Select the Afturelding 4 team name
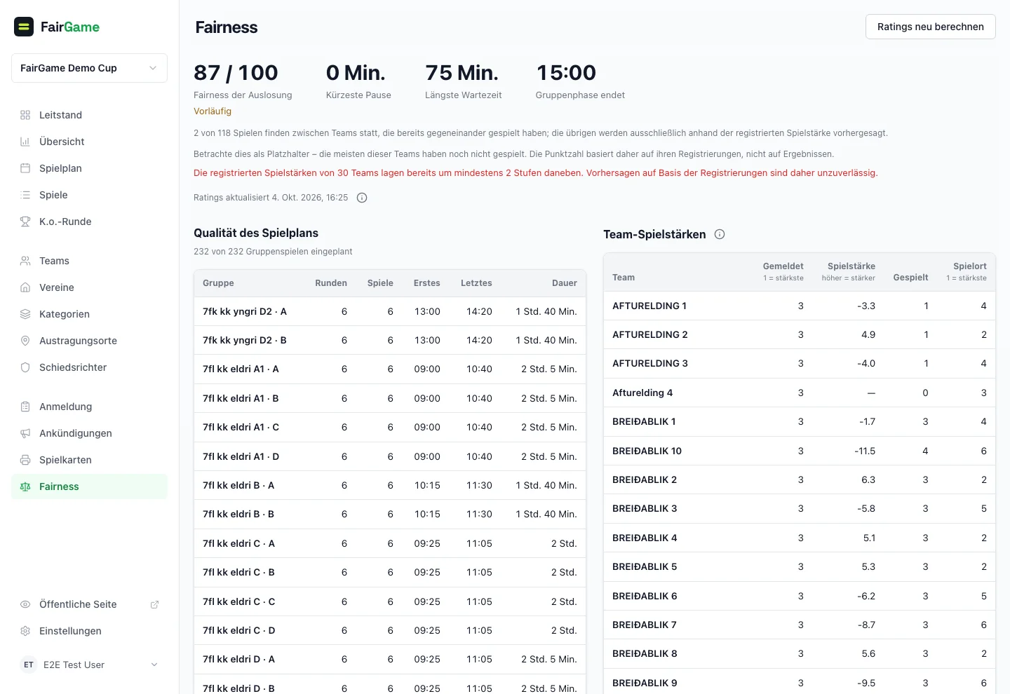This screenshot has width=1010, height=694. click(642, 393)
